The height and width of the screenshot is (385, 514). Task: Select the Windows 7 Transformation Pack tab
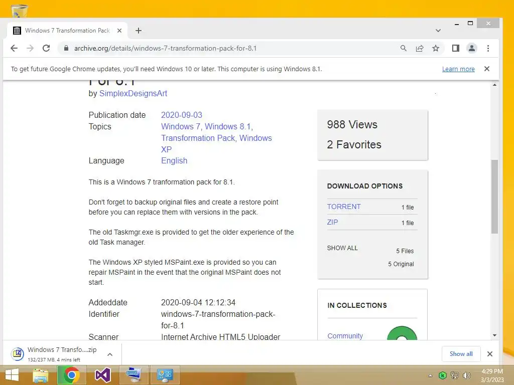click(67, 31)
